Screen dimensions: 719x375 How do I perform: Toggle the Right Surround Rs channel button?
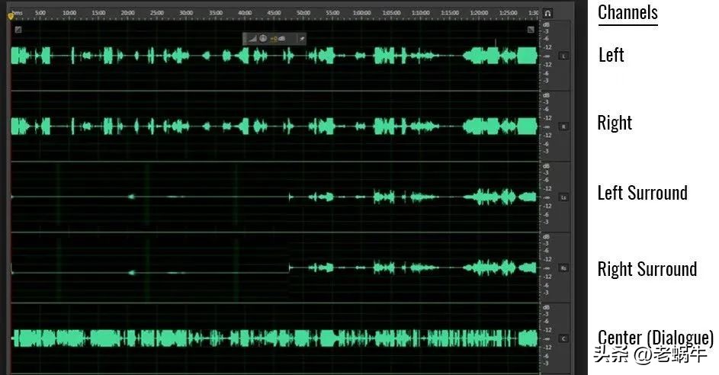[x=563, y=268]
